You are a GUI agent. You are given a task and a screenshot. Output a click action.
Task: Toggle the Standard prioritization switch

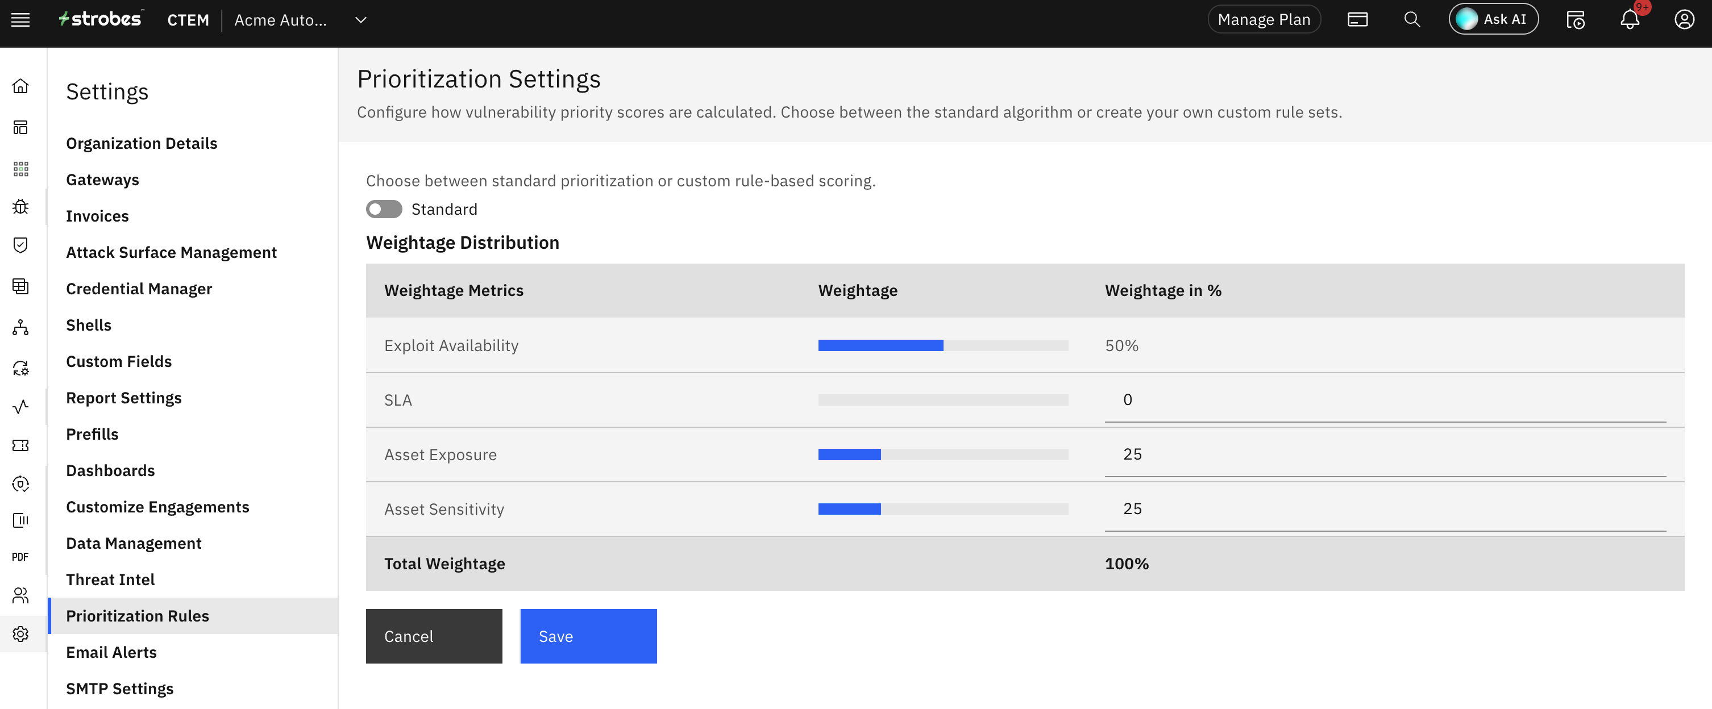384,209
